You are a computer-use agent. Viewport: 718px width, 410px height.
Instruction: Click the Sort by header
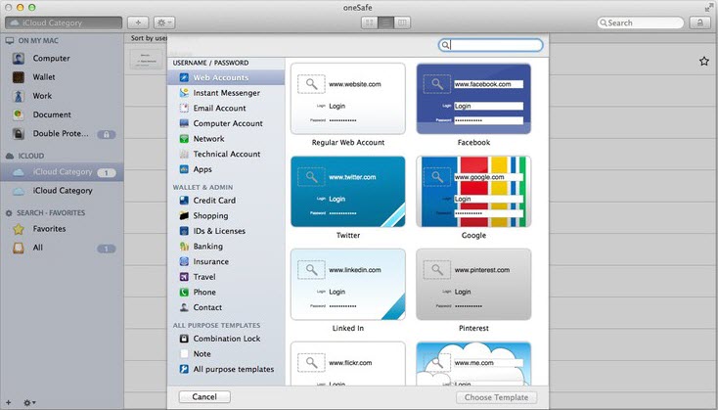[x=149, y=38]
